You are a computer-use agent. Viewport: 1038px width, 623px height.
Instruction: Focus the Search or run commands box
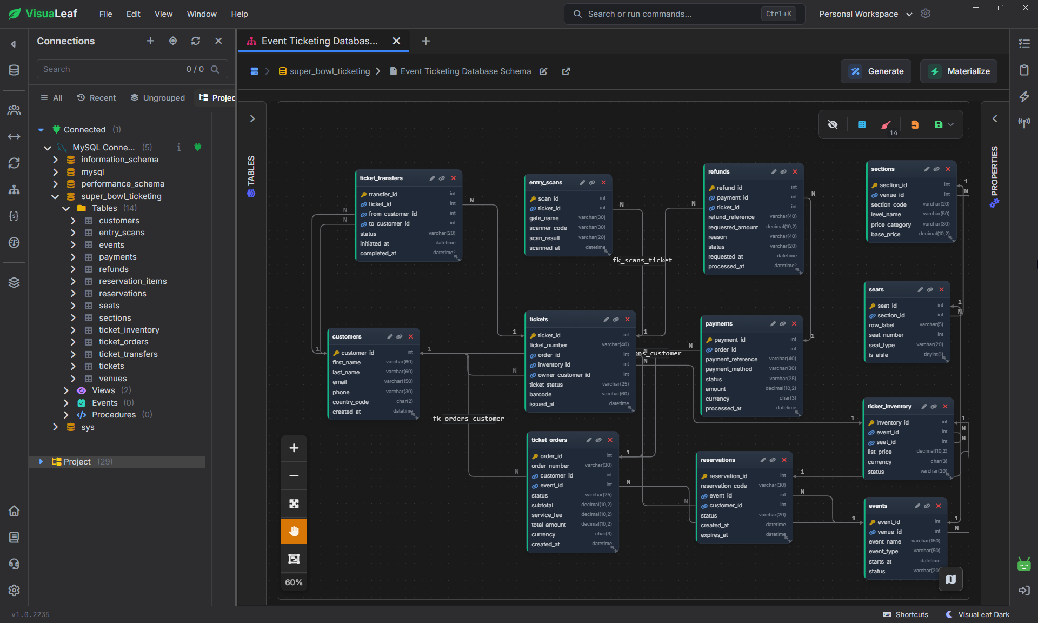(x=684, y=14)
